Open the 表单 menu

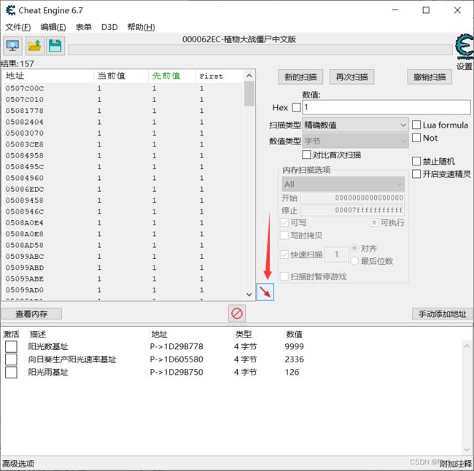click(x=83, y=27)
